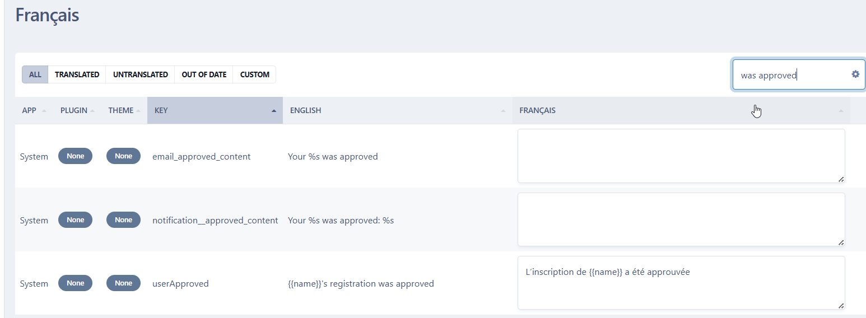Filter by UNTRANSLATED strings
The height and width of the screenshot is (318, 866).
tap(140, 74)
